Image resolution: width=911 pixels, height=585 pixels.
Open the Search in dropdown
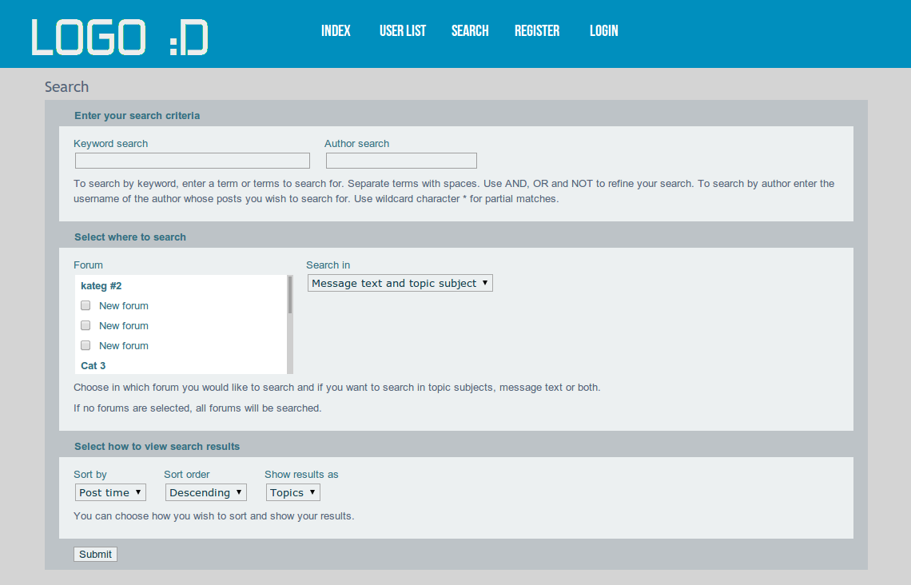(x=400, y=283)
